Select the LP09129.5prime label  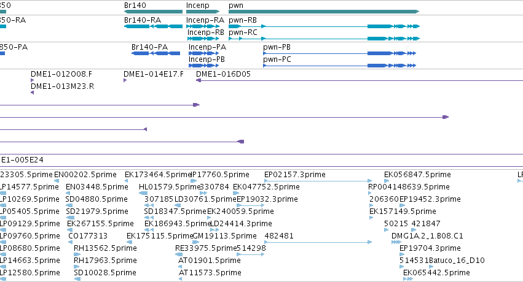click(30, 224)
